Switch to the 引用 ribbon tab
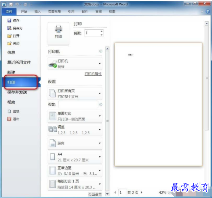This screenshot has height=198, width=212. (71, 11)
